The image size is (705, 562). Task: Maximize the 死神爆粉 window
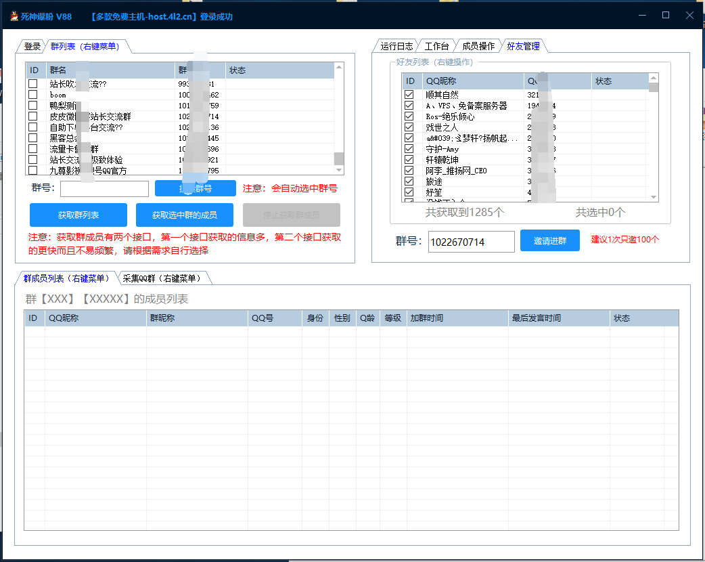tap(666, 15)
